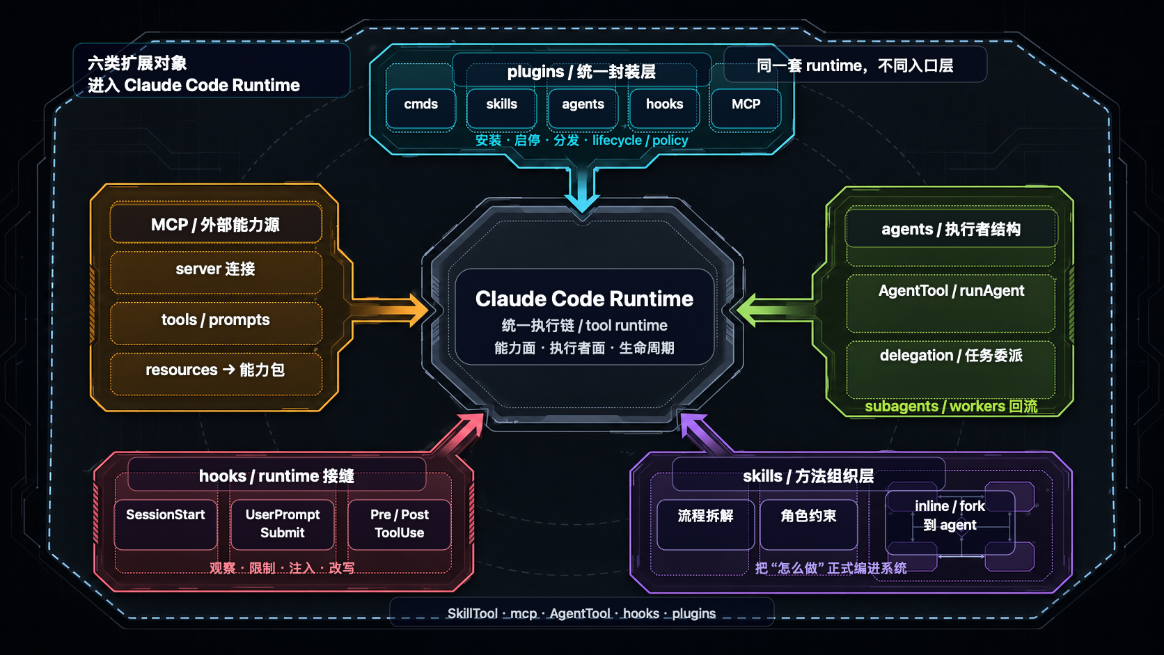The width and height of the screenshot is (1164, 655).
Task: Click the "plugins / 统一封装层" header
Action: [x=581, y=72]
